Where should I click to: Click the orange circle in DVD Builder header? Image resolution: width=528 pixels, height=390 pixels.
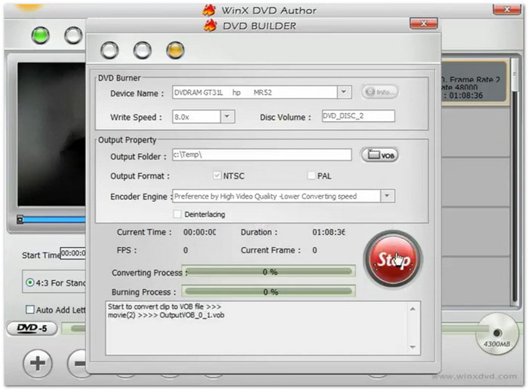[175, 50]
